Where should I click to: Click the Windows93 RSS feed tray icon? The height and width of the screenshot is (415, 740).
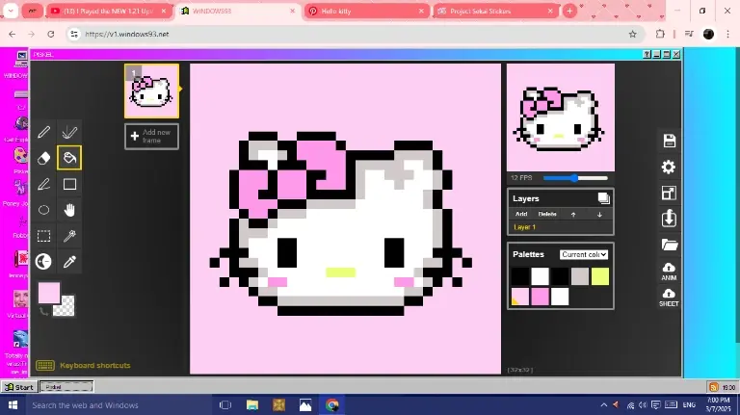pos(714,387)
